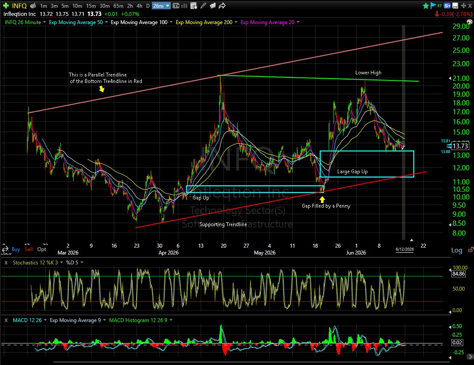
Task: Click the 13.73 current price label
Action: (460, 146)
